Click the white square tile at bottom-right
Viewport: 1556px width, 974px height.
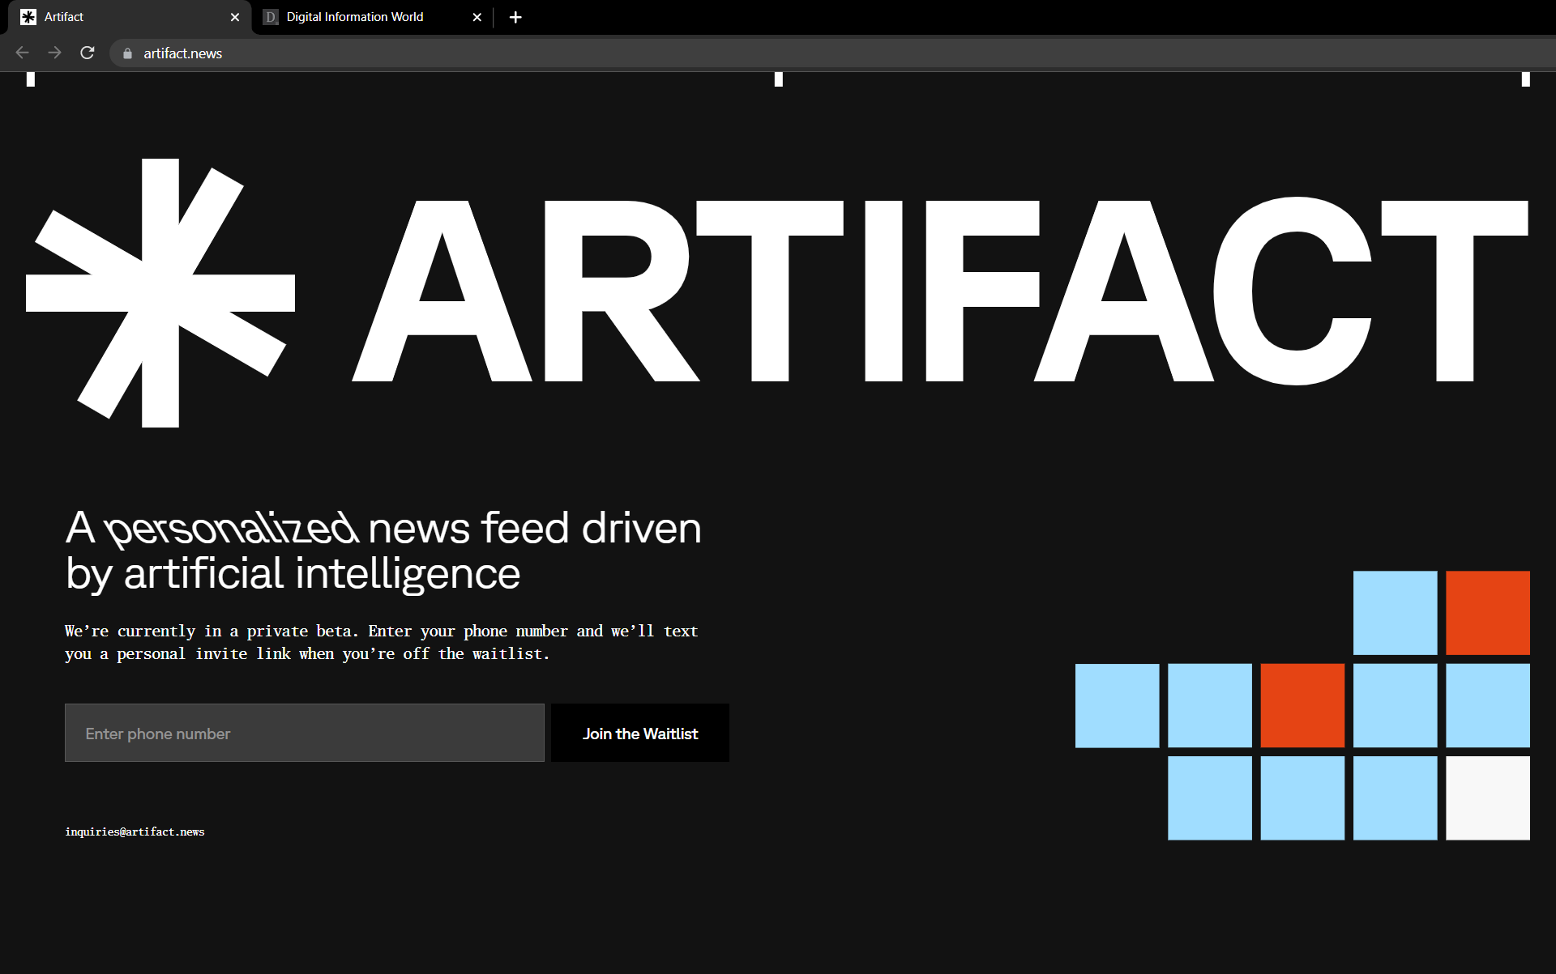(1487, 798)
